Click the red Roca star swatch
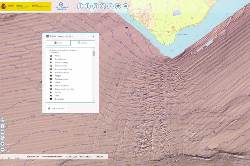 51,95
